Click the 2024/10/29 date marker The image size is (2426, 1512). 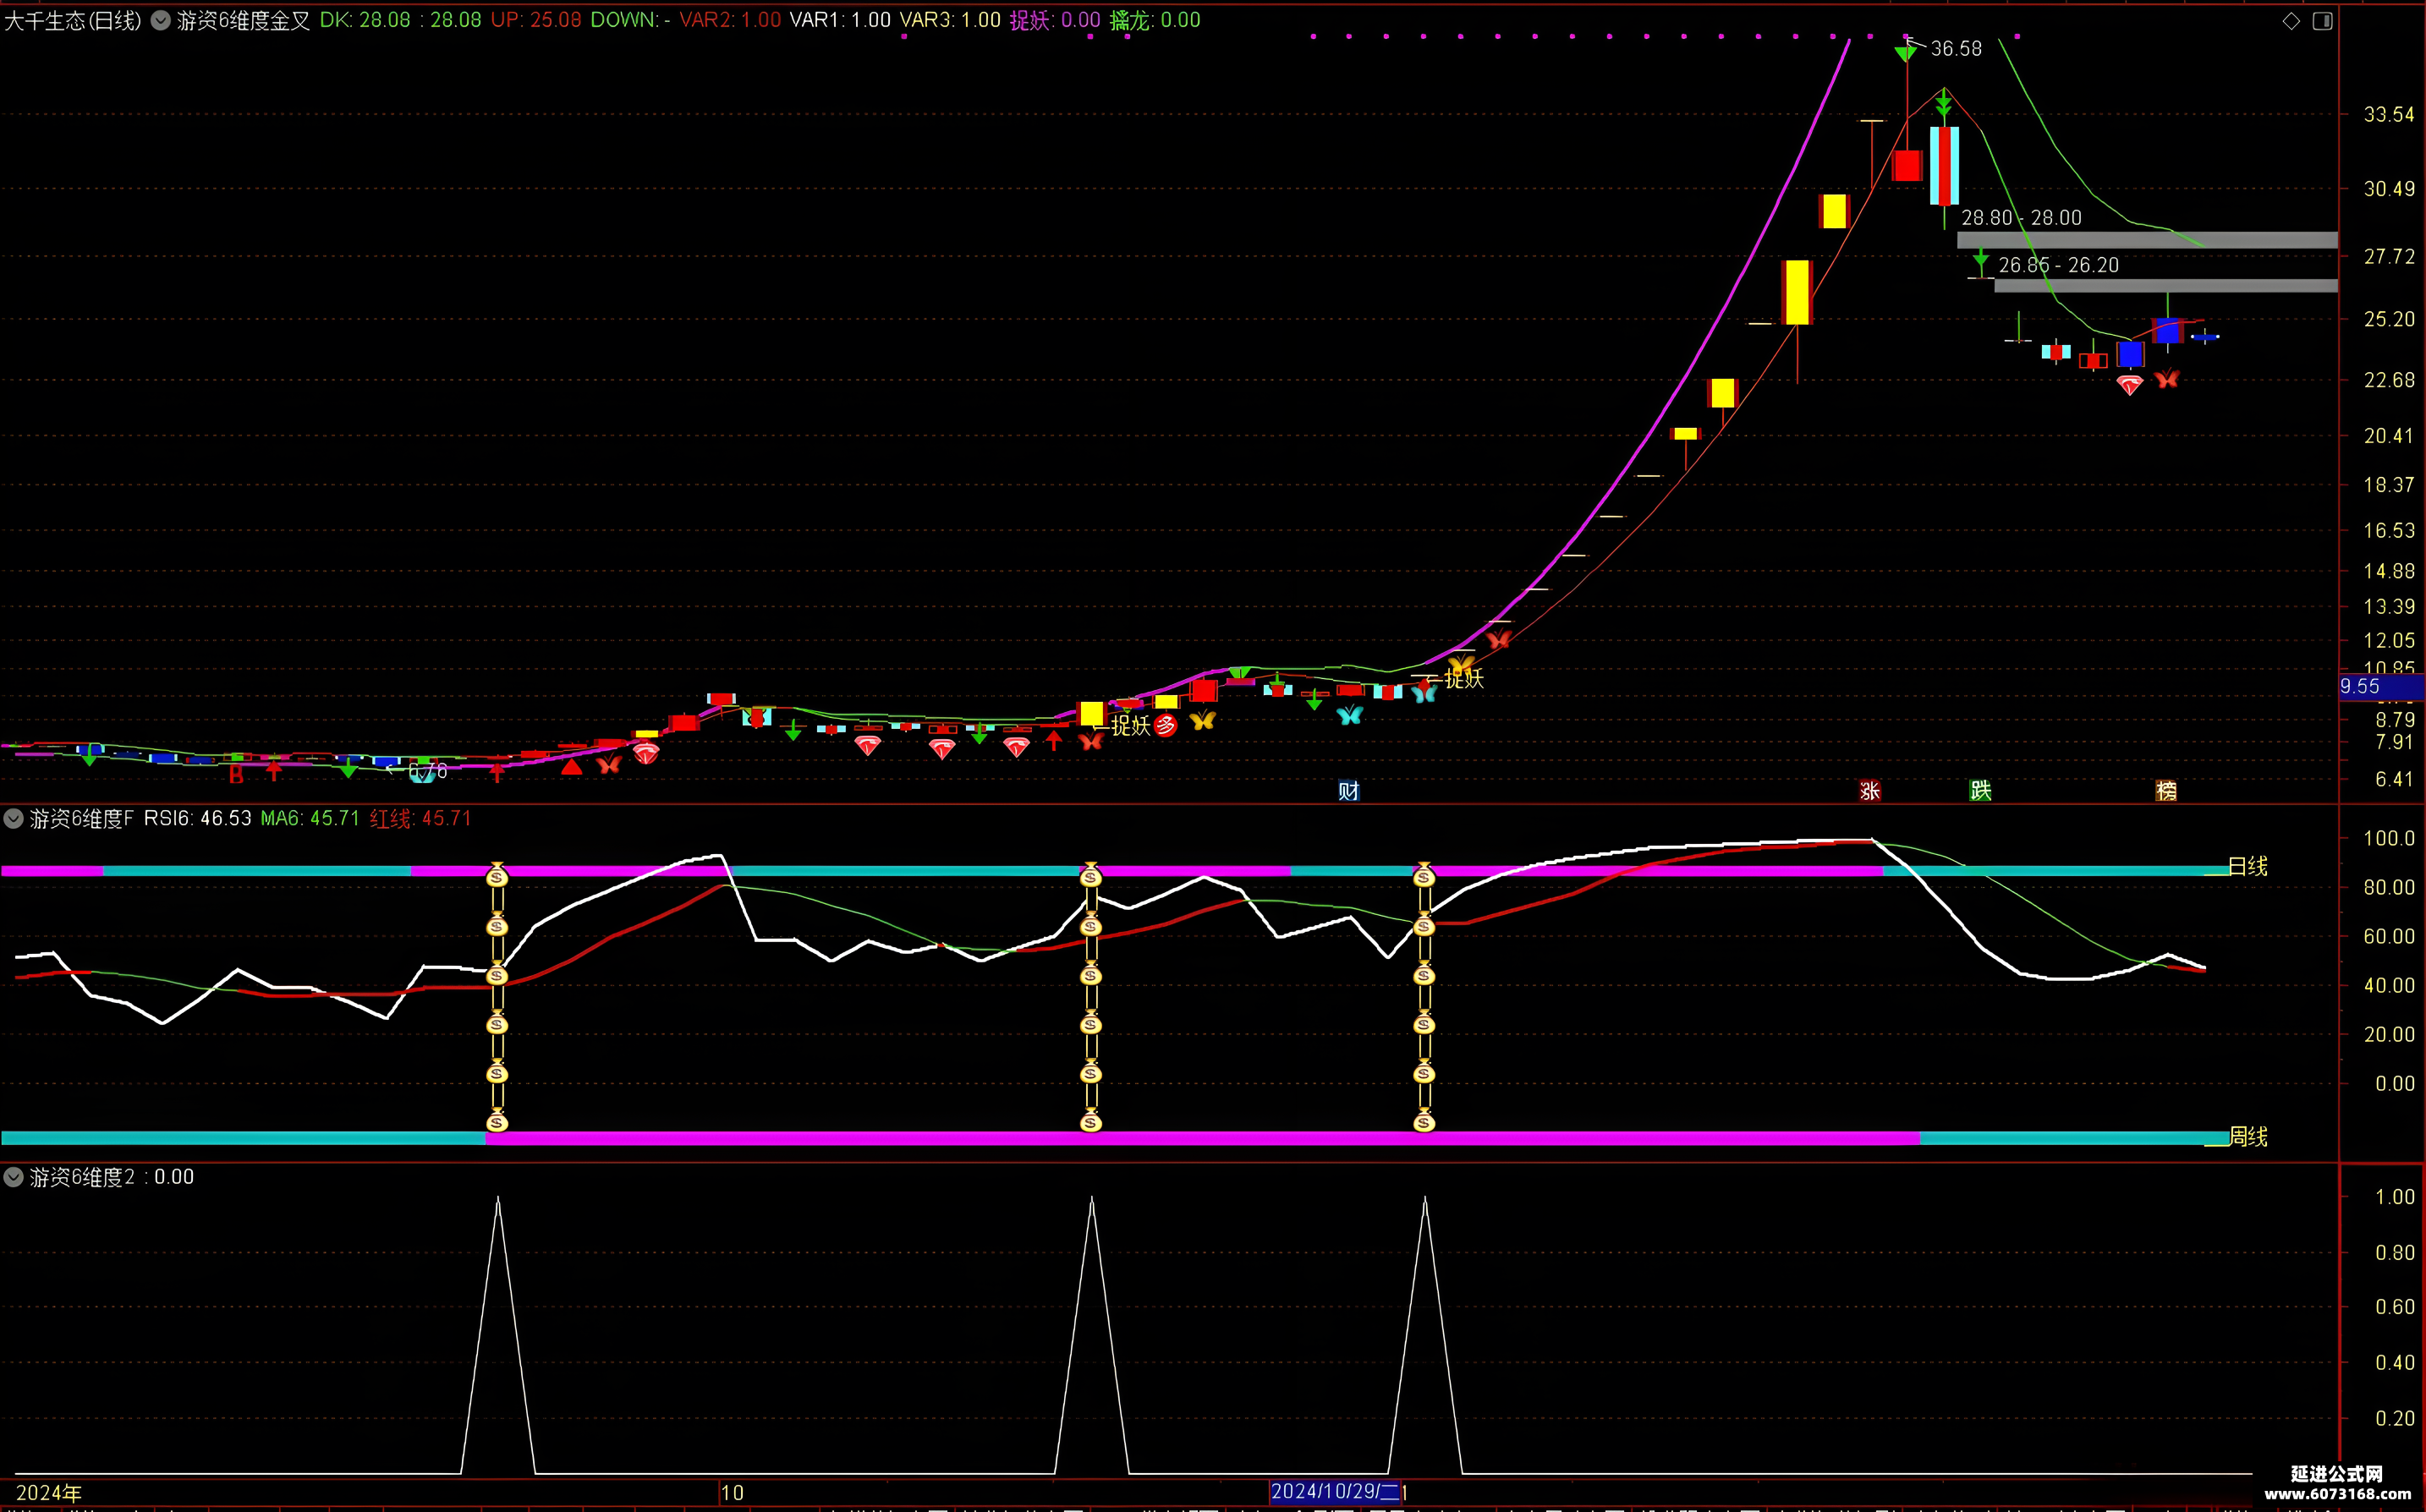coord(1334,1491)
